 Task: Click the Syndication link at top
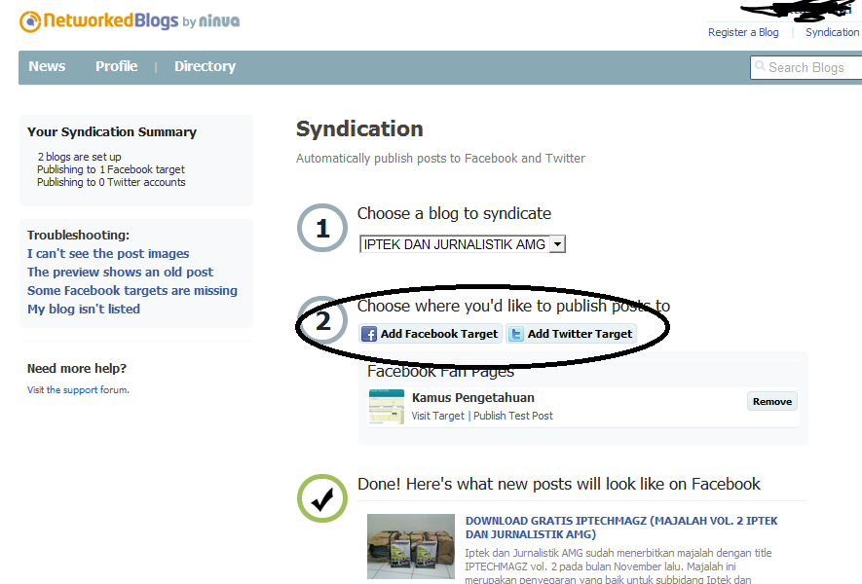tap(833, 32)
